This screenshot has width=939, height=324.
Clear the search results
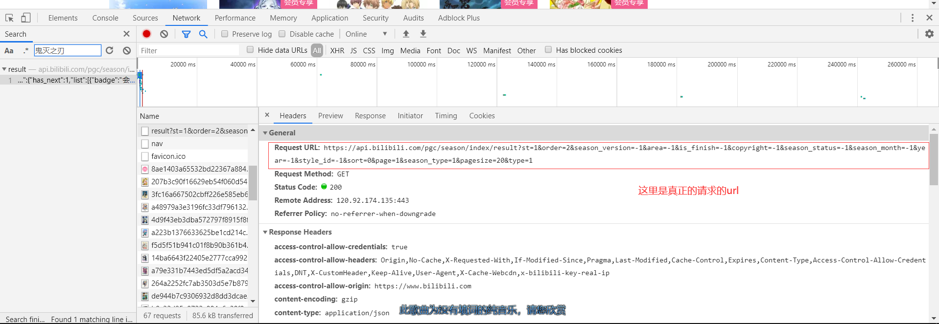coord(127,50)
